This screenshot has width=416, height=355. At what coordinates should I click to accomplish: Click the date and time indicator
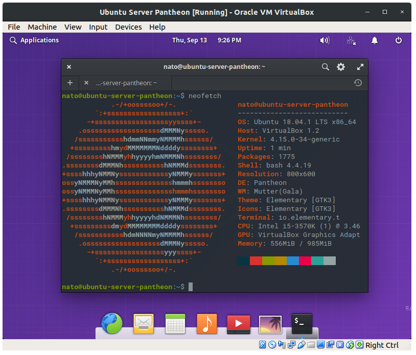tap(206, 40)
